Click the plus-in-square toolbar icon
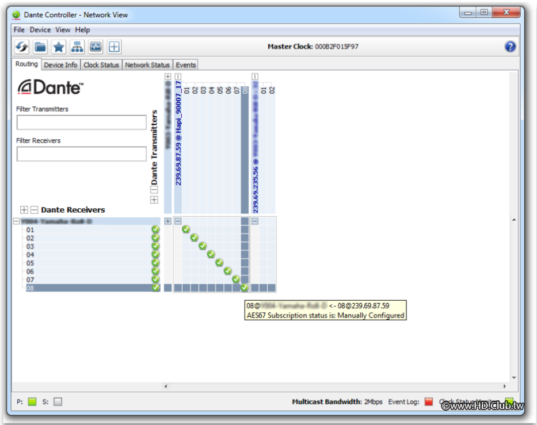 point(114,47)
